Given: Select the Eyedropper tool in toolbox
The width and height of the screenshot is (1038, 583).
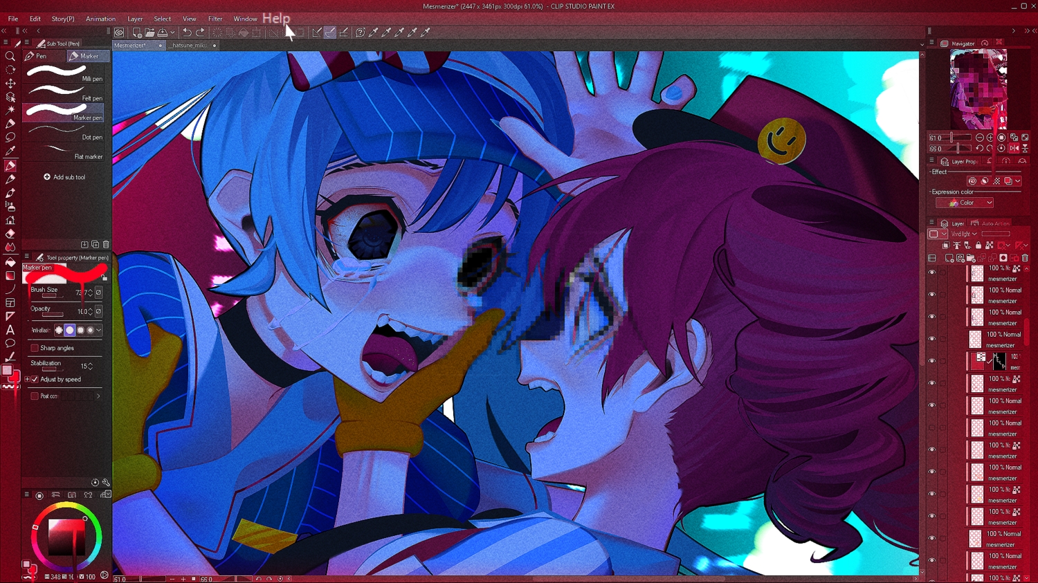Looking at the screenshot, I should point(10,151).
